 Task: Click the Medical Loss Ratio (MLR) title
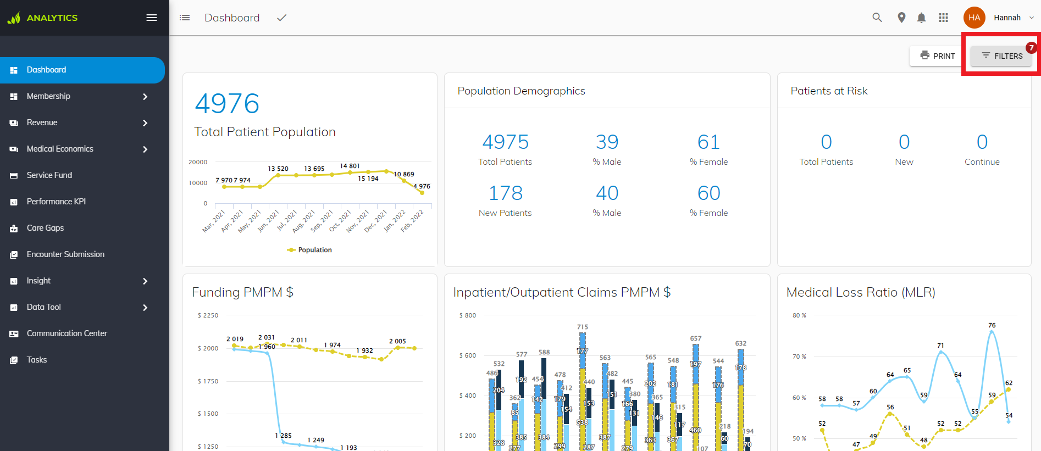[x=861, y=292]
